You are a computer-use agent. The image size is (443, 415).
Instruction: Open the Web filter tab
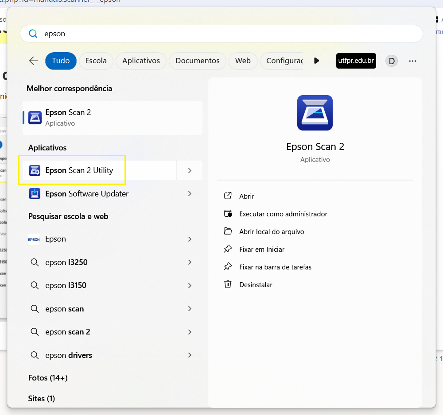pyautogui.click(x=243, y=61)
